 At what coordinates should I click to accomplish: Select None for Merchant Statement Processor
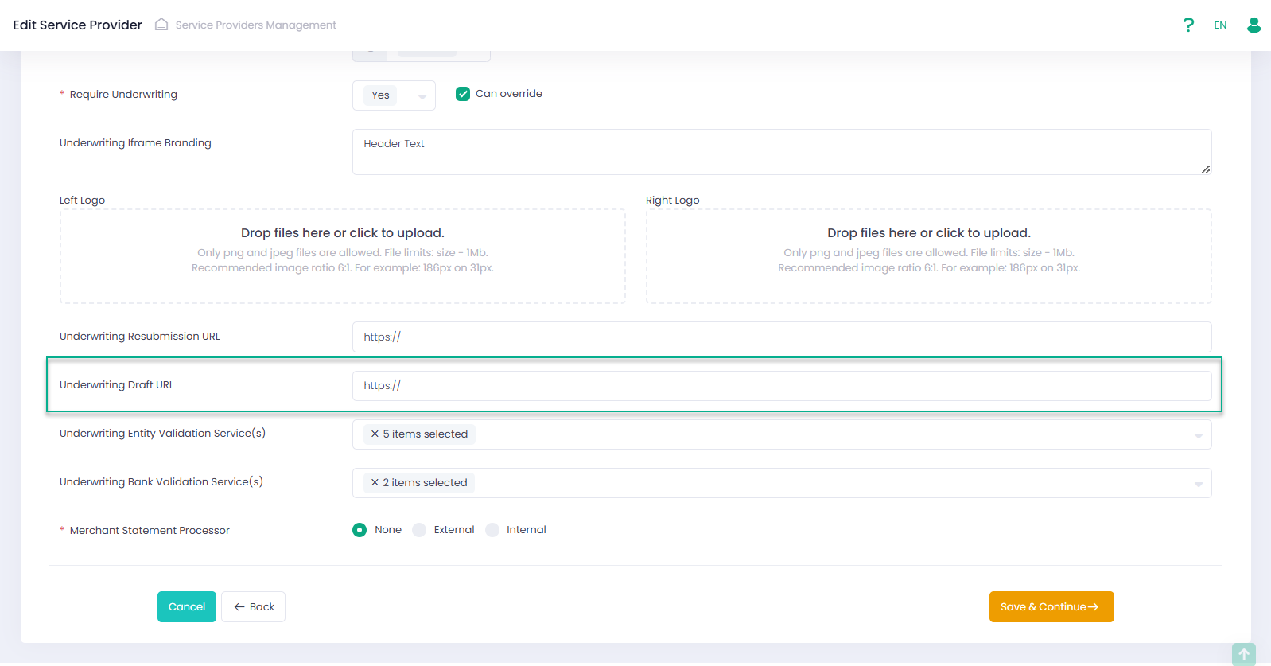tap(360, 530)
